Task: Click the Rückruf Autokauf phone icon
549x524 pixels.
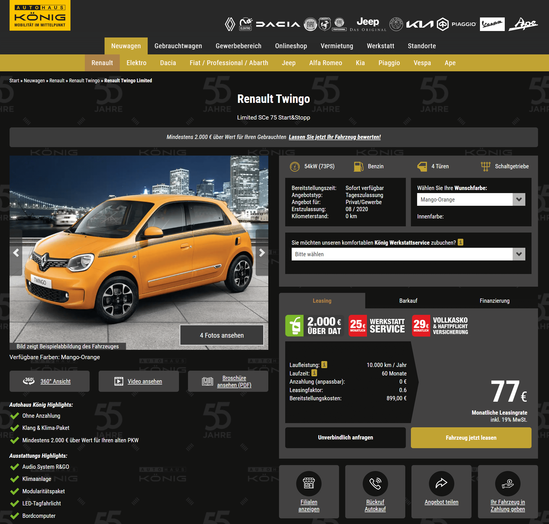Action: [375, 483]
